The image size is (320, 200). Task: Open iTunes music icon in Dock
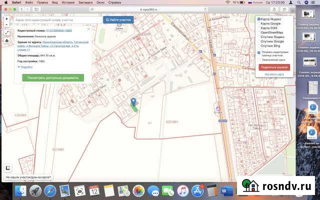(182, 190)
